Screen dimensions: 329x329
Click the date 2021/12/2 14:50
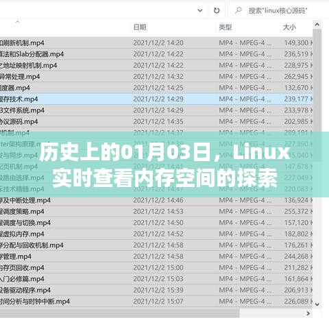158,223
